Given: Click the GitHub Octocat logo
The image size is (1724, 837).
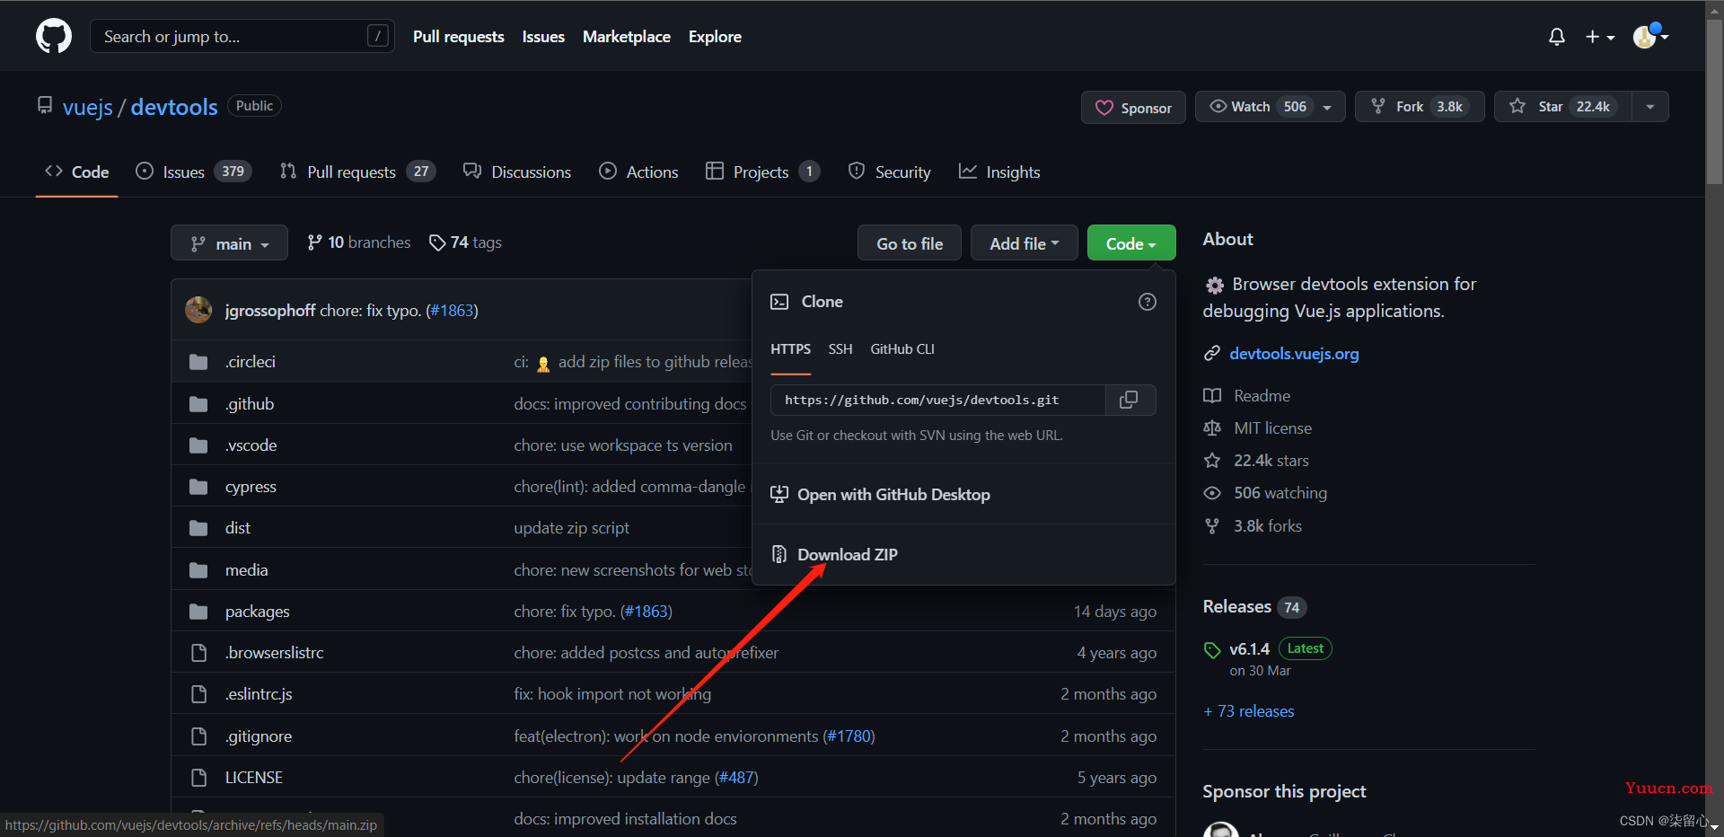Looking at the screenshot, I should pyautogui.click(x=54, y=36).
